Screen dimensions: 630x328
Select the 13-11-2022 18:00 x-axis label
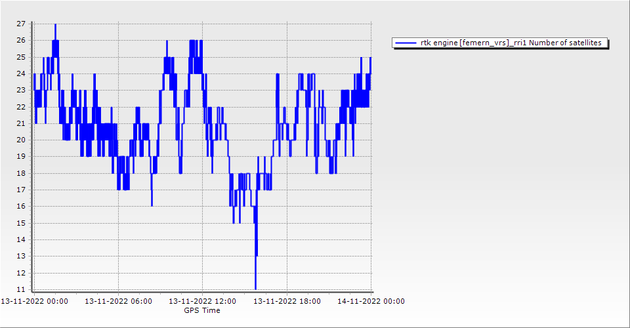[287, 301]
